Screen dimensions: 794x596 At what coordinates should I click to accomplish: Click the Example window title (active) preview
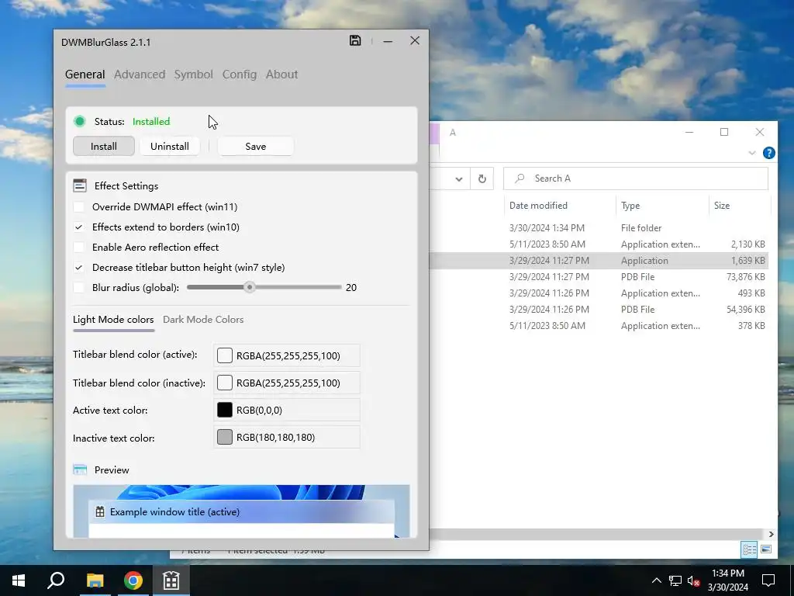(x=241, y=512)
